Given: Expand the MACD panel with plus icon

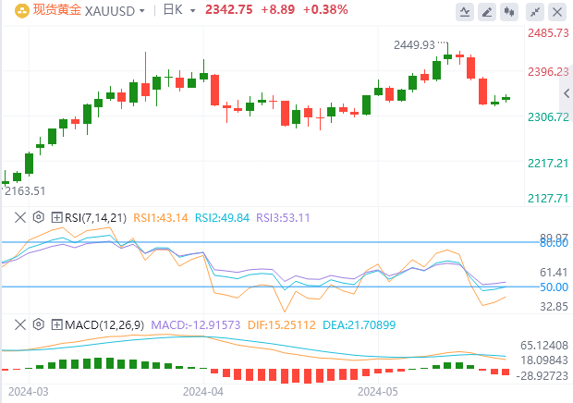Looking at the screenshot, I should point(57,324).
